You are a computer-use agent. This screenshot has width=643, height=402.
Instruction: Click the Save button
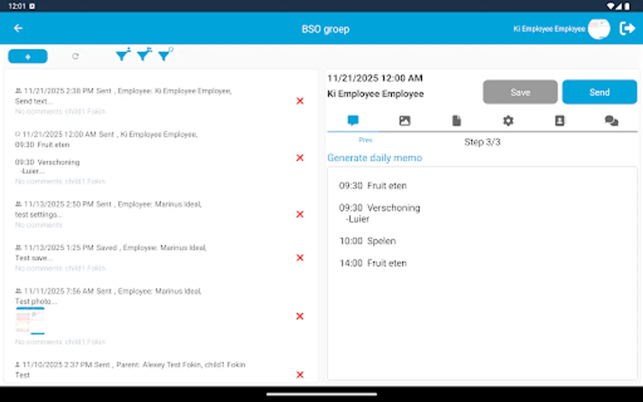click(520, 92)
